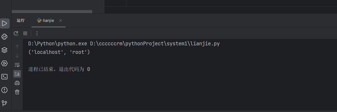Jump up the stack trace

[17, 47]
